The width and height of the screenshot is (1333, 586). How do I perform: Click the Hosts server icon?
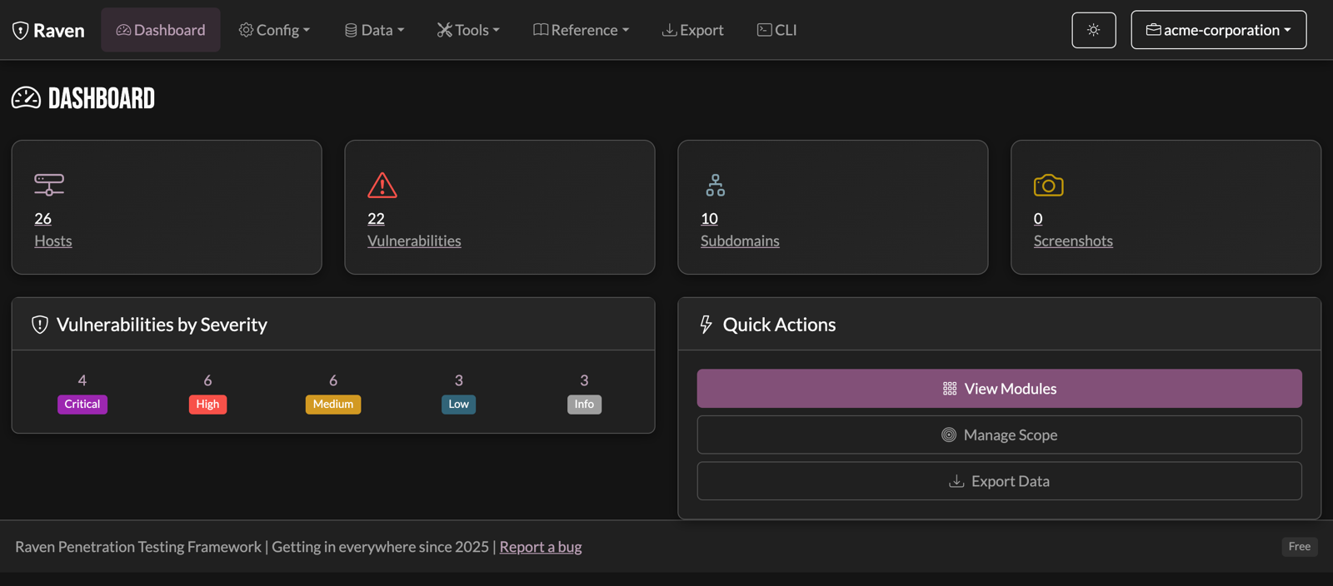pos(49,184)
